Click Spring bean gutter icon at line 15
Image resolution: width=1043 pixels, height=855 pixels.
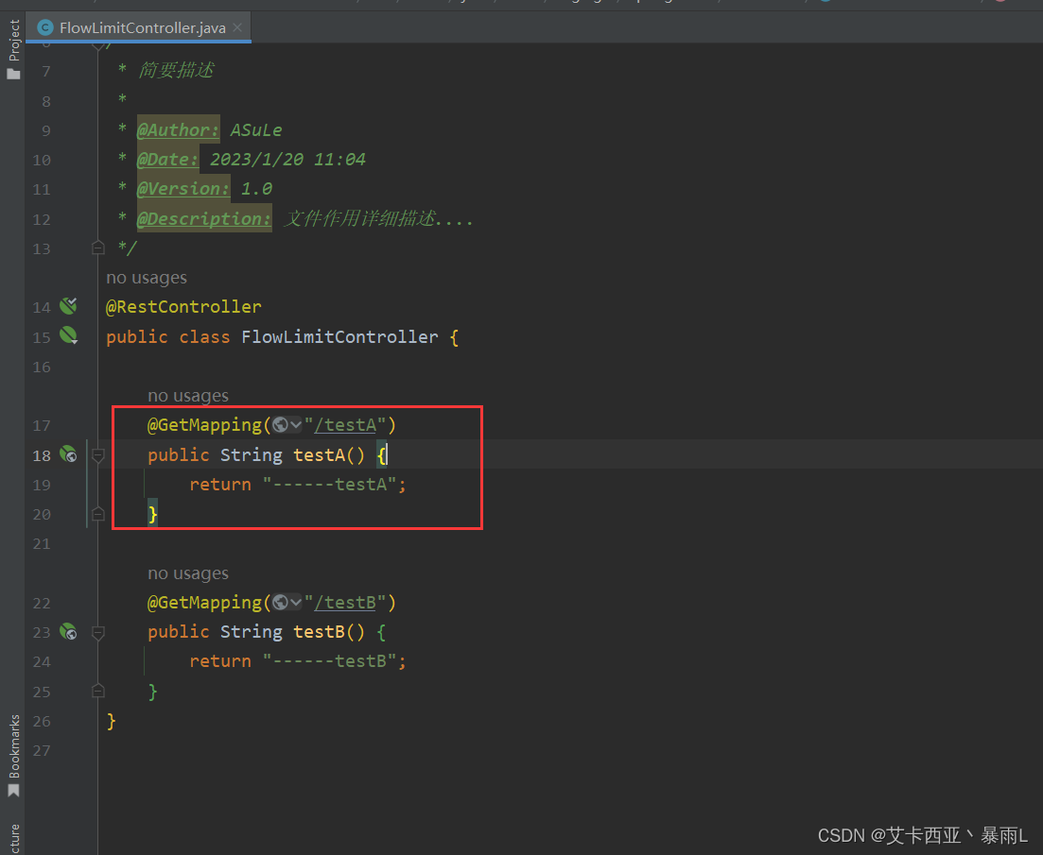(x=68, y=335)
